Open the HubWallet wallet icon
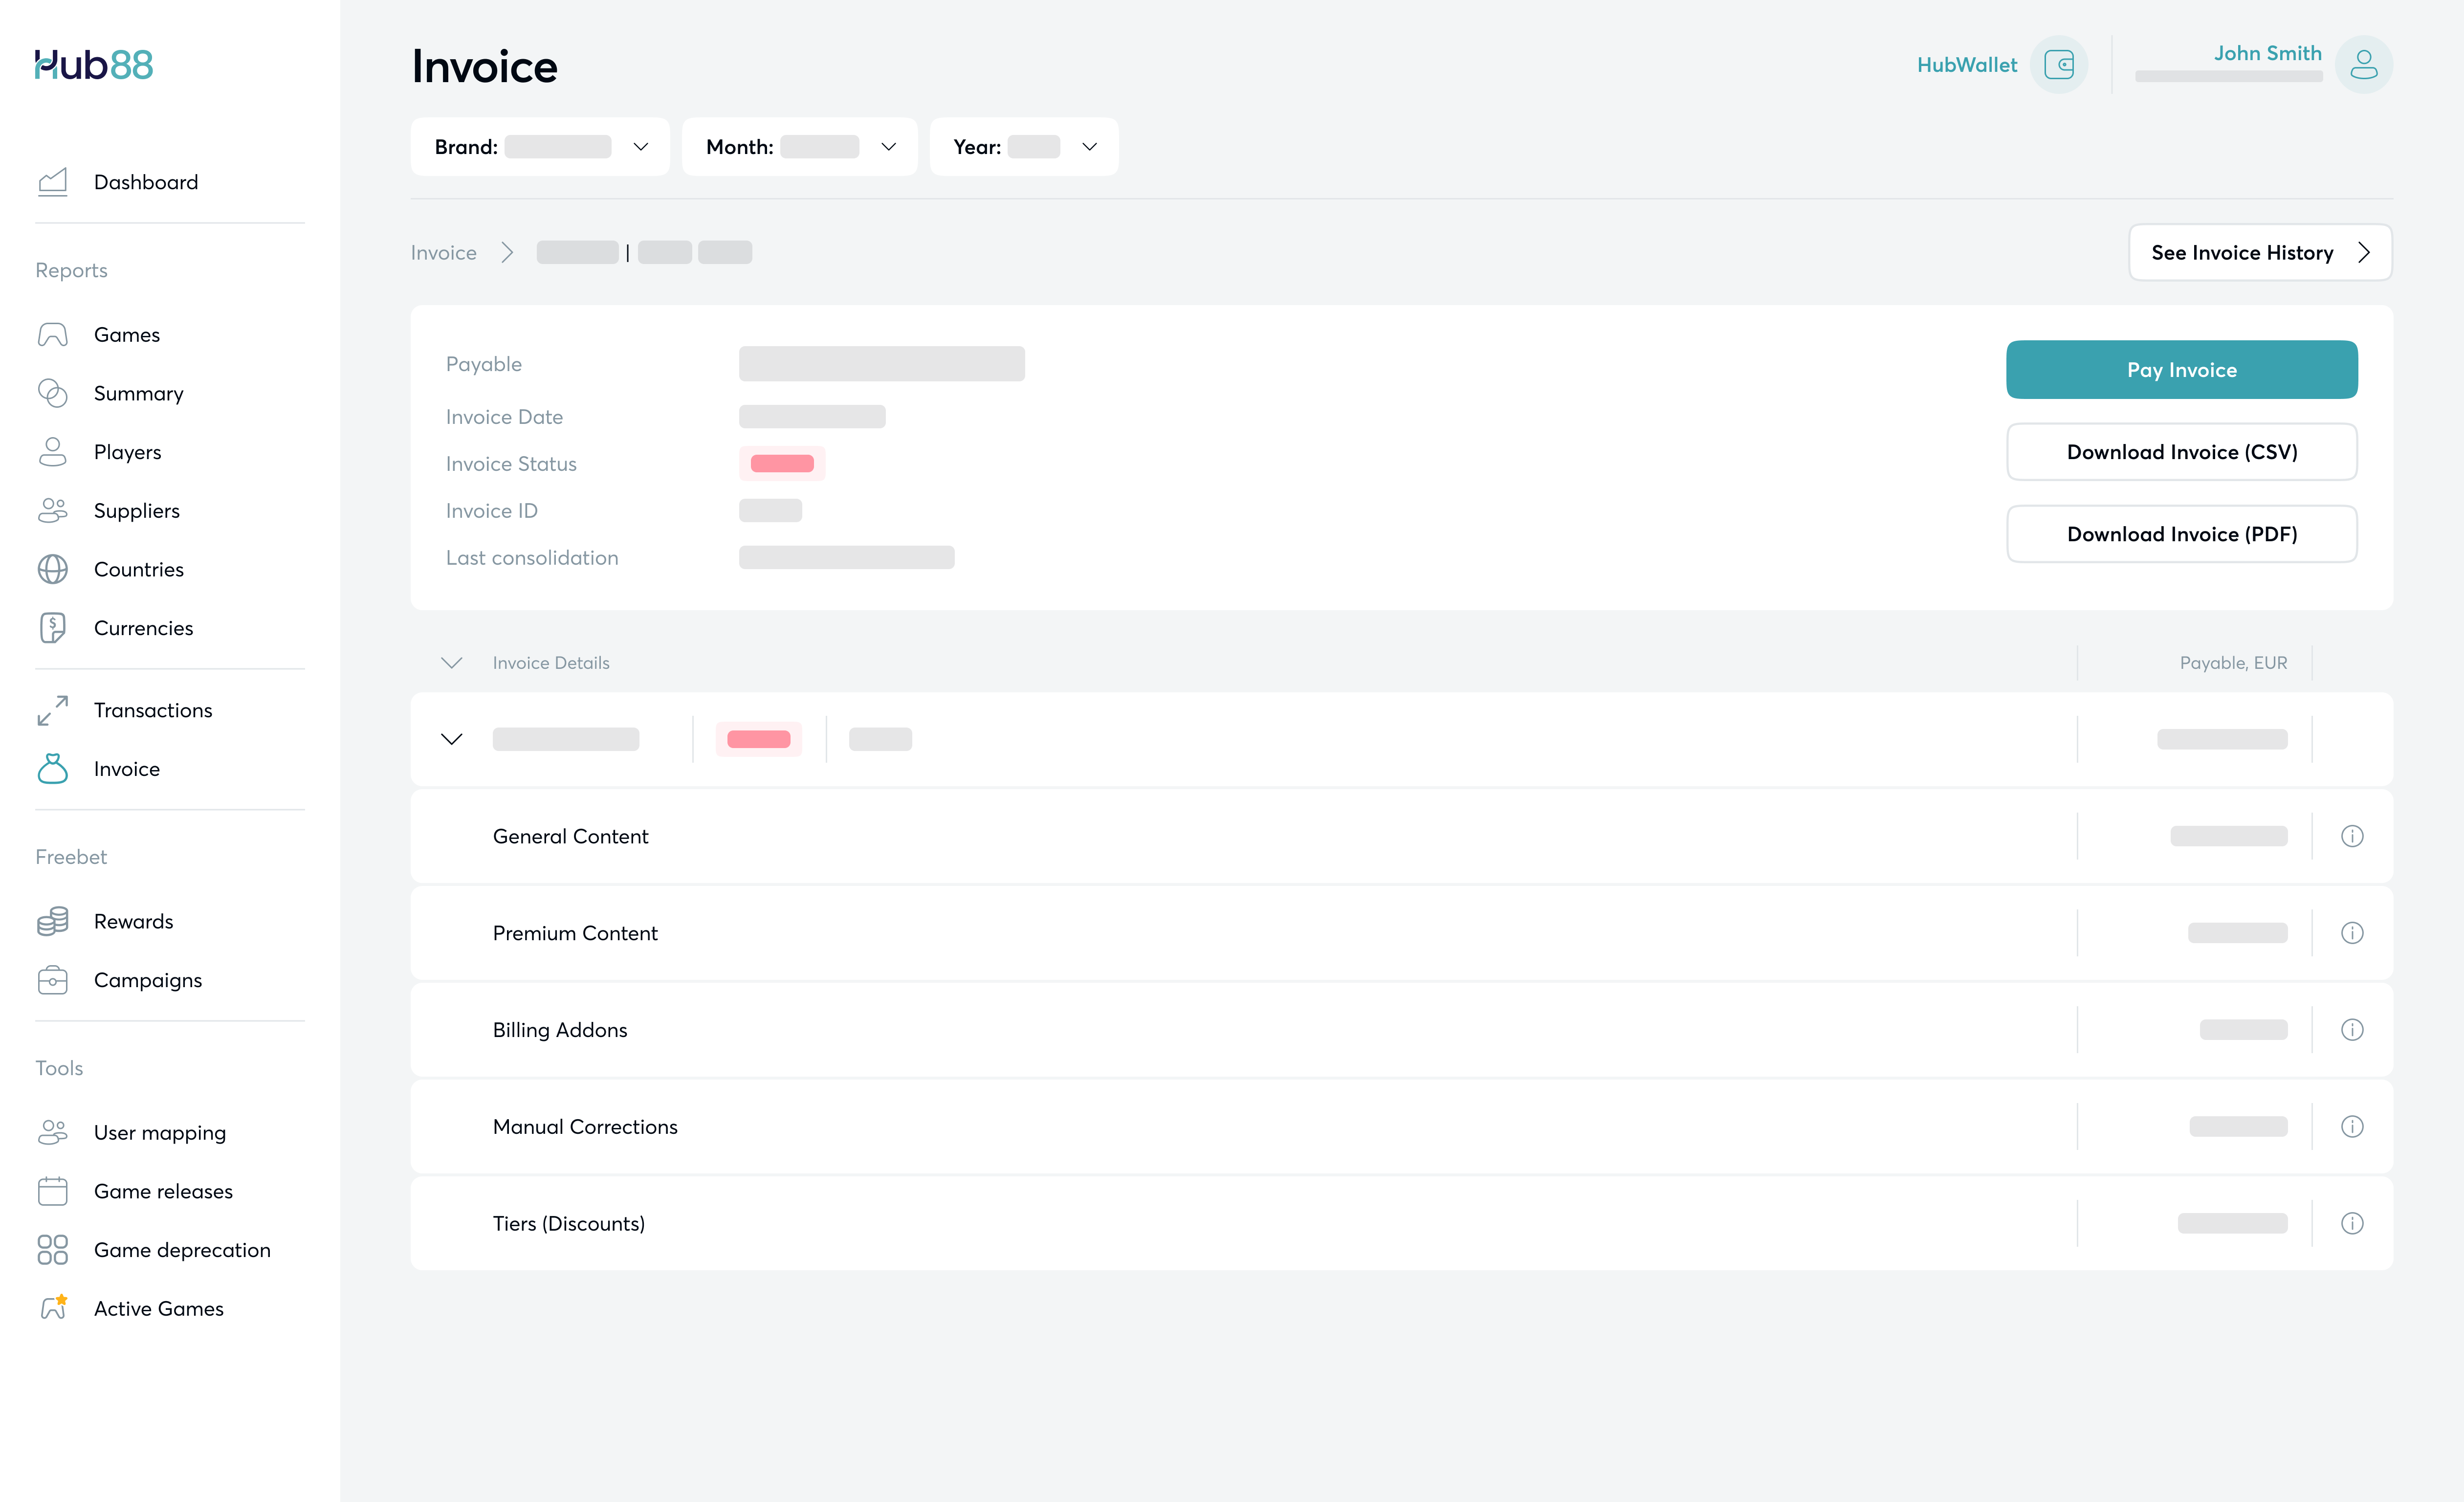 [x=2058, y=65]
